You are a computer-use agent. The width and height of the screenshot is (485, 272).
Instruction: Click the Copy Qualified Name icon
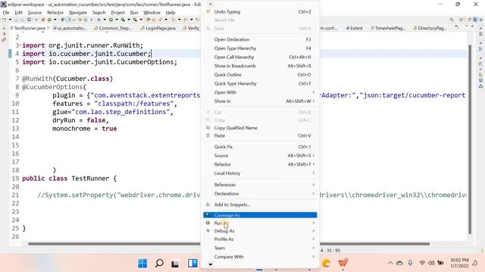pos(208,128)
